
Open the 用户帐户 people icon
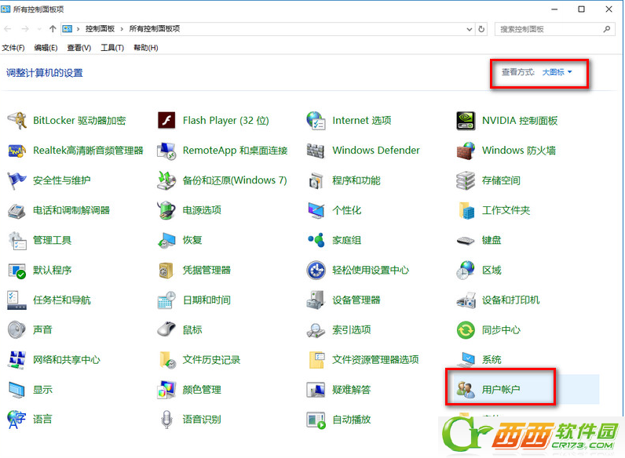[x=466, y=390]
